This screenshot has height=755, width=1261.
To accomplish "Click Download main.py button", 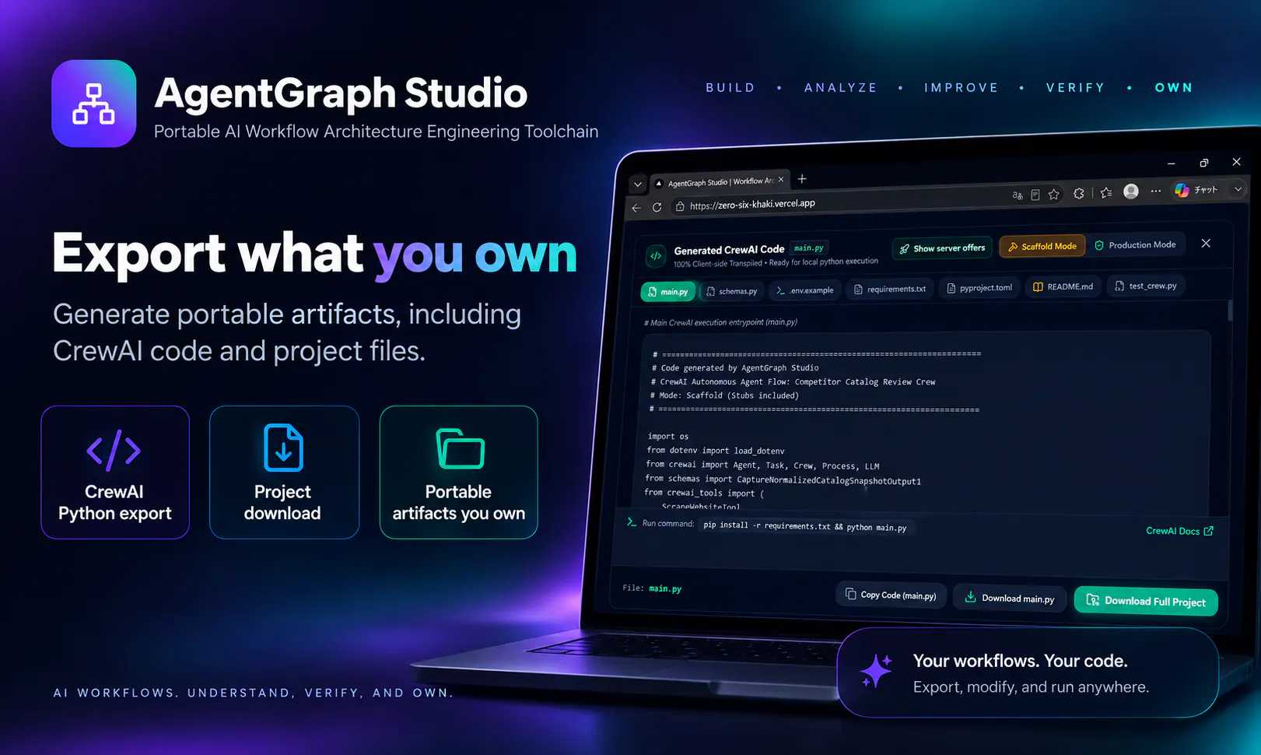I will point(1009,598).
